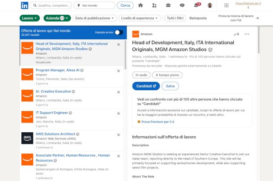Share the job with arrow icon

[x=236, y=34]
